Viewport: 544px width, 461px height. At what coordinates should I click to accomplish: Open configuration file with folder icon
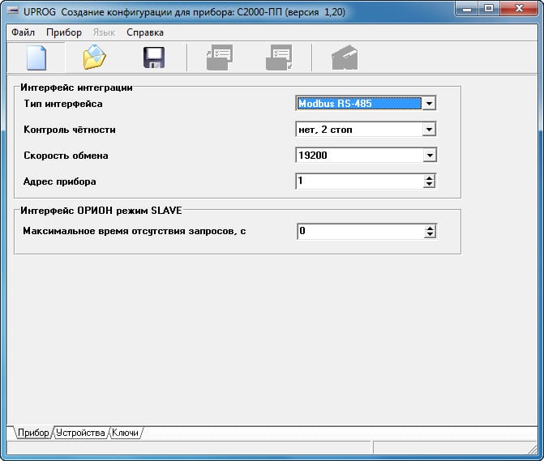pyautogui.click(x=94, y=58)
